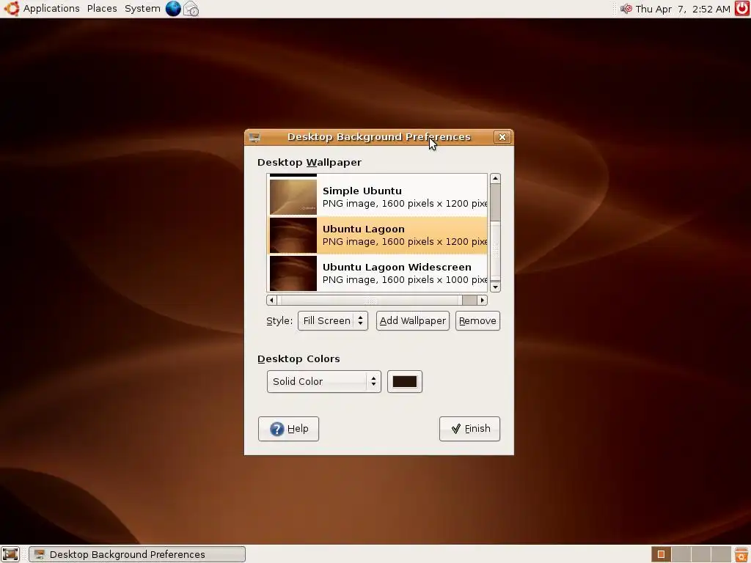Viewport: 751px width, 563px height.
Task: Launch the web browser globe icon
Action: [173, 9]
